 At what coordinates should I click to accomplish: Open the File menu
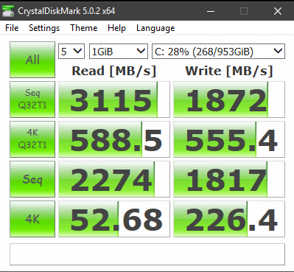coord(12,28)
